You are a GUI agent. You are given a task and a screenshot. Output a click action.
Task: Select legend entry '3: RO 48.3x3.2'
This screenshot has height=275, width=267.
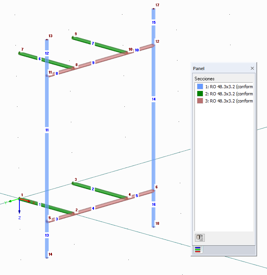[x=229, y=101]
